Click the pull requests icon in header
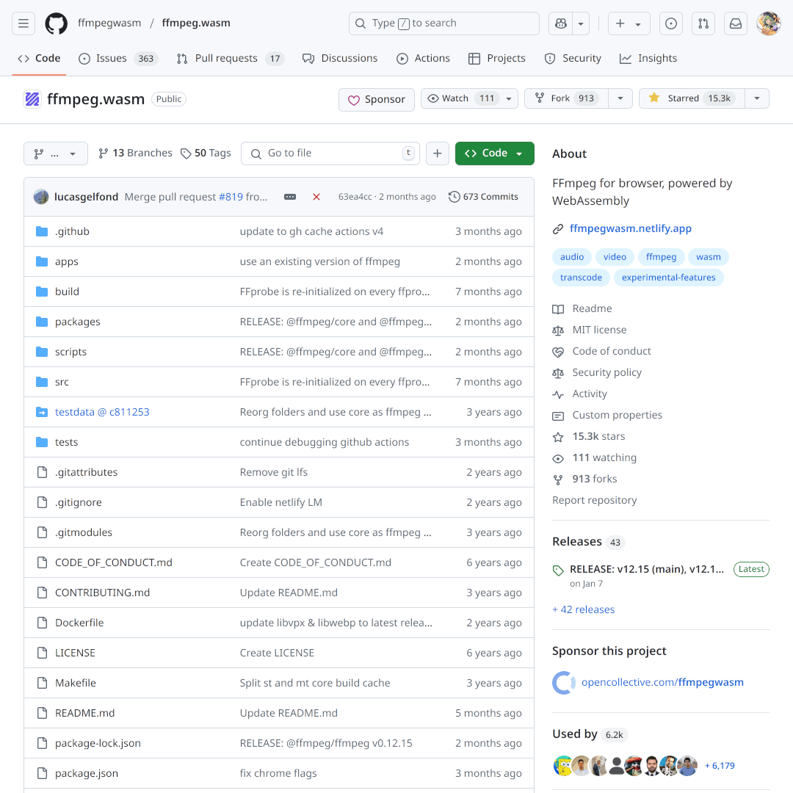 tap(703, 23)
